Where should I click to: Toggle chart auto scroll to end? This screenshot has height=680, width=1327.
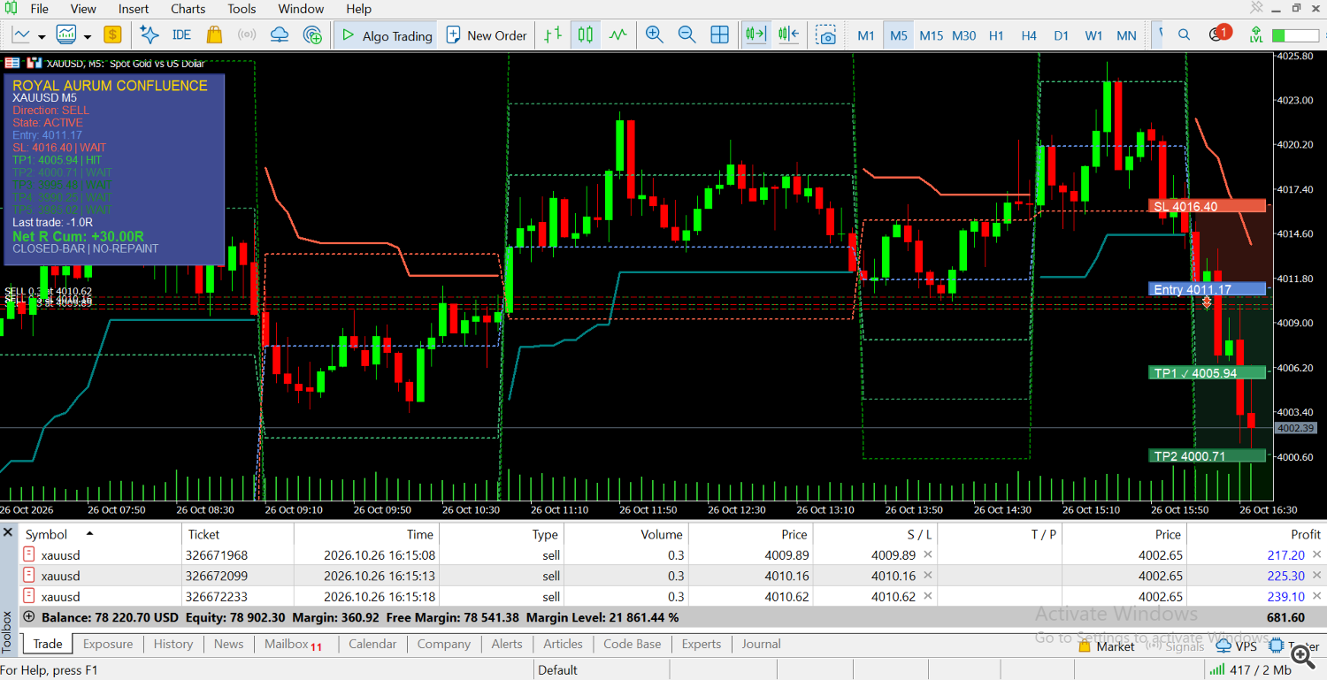click(755, 35)
